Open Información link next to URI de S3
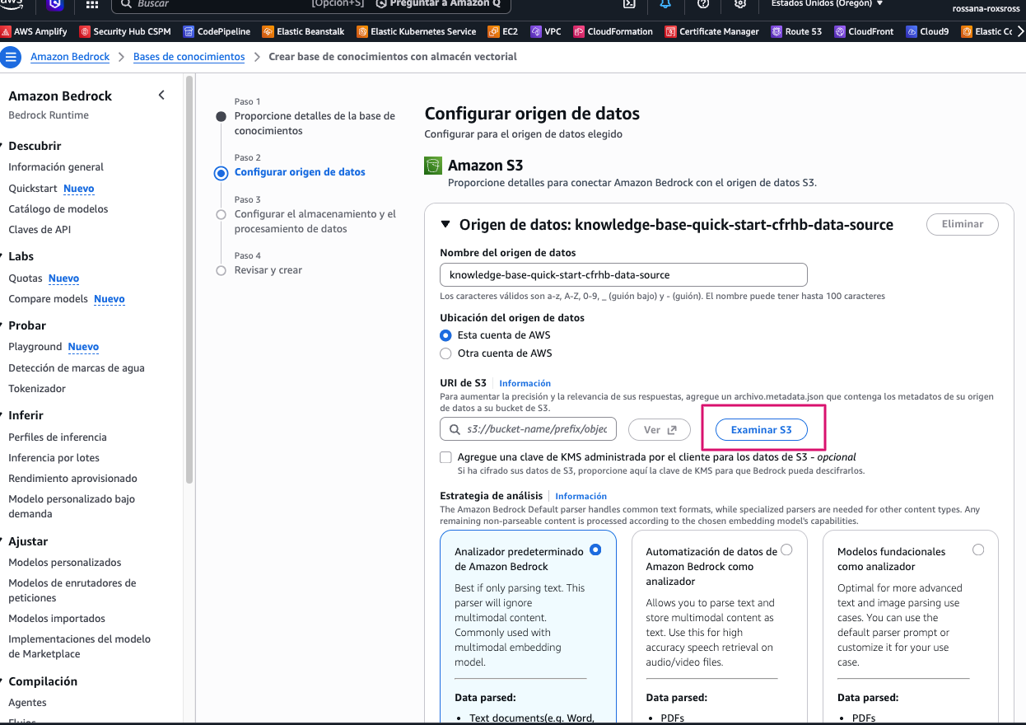 point(525,383)
